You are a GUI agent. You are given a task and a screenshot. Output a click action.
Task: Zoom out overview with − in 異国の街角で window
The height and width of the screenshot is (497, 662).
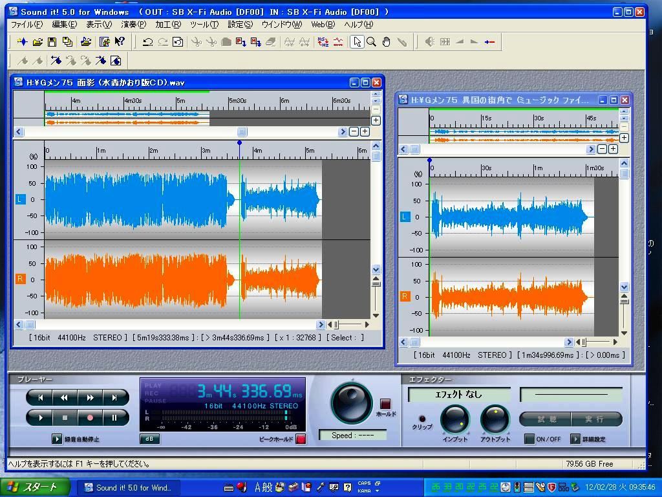click(602, 149)
